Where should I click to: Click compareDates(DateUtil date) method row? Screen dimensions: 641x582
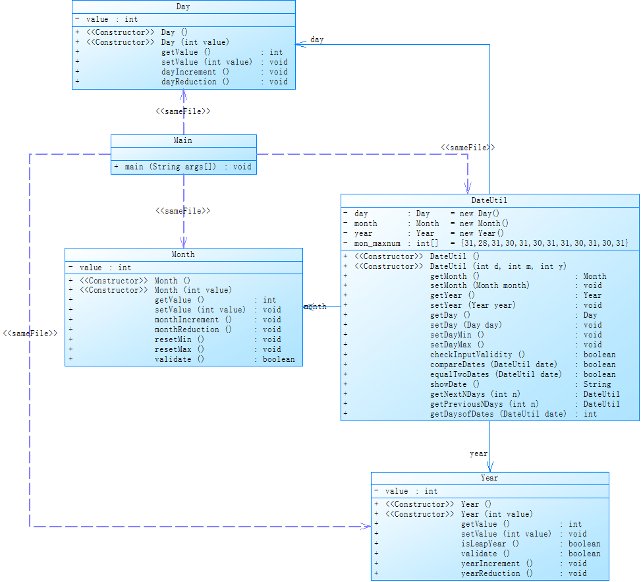click(480, 364)
